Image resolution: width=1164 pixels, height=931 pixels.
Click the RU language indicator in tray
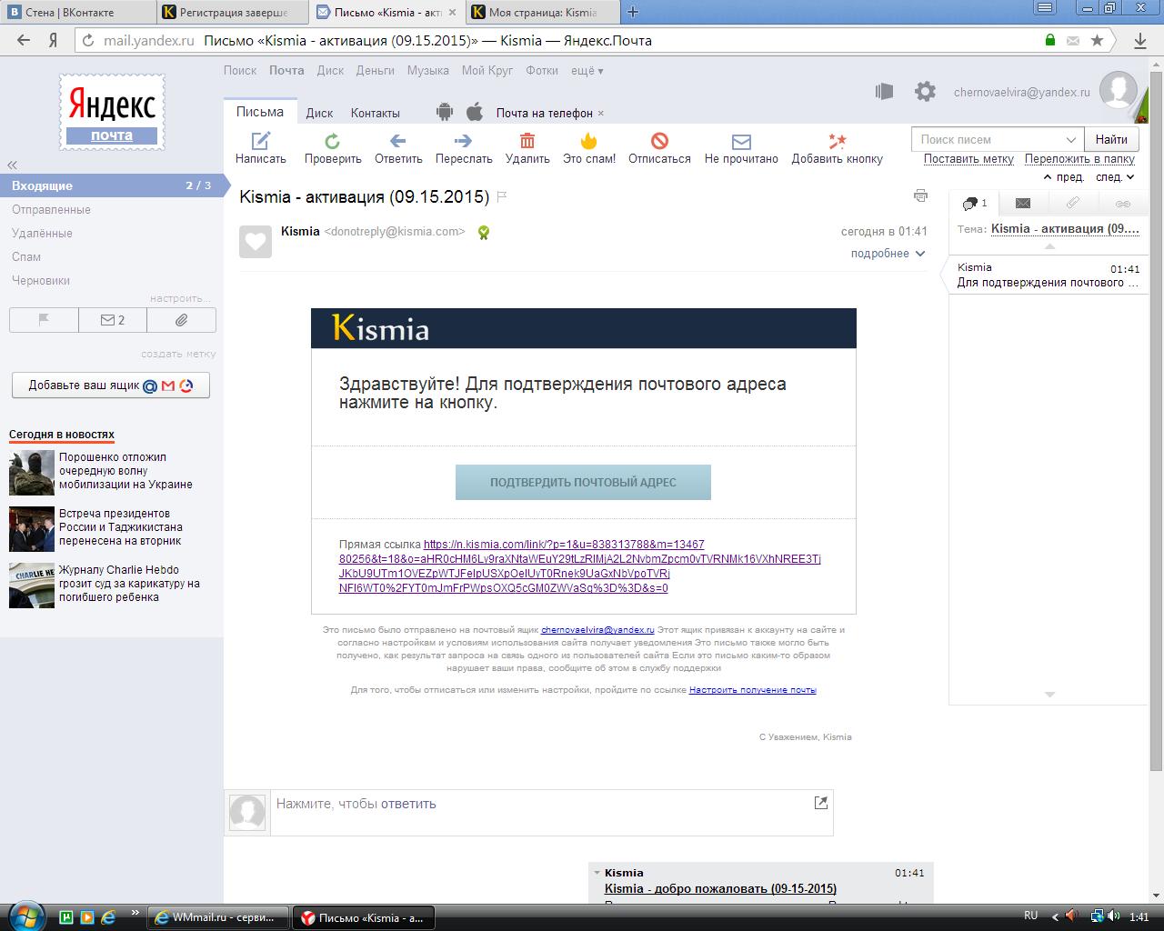1031,916
